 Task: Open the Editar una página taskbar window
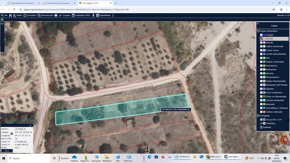(x=213, y=157)
